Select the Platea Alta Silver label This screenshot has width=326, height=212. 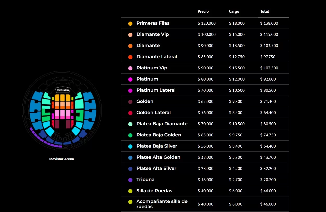[156, 168]
